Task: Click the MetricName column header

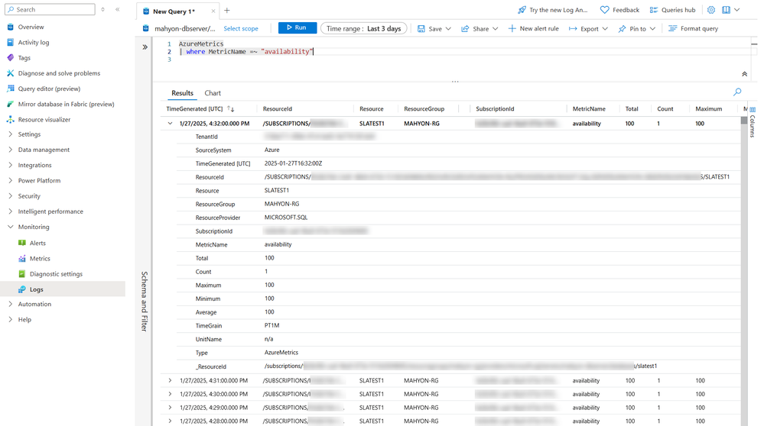Action: [x=589, y=109]
